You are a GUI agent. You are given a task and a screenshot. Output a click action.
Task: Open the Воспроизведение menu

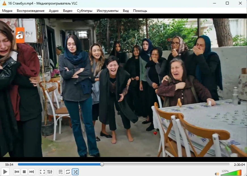[31, 11]
